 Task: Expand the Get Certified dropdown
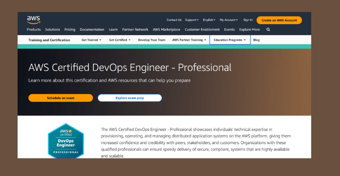[120, 40]
